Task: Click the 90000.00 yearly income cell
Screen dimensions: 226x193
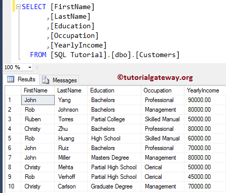Action: click(205, 100)
